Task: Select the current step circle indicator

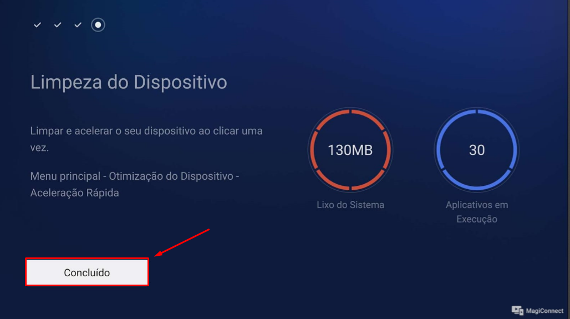Action: pyautogui.click(x=98, y=25)
